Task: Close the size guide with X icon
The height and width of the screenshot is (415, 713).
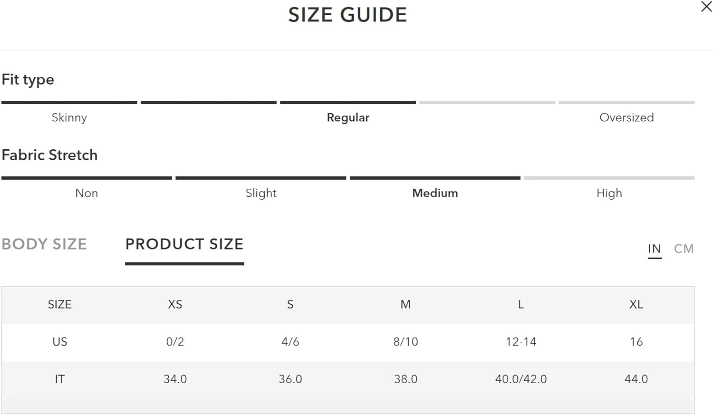Action: 706,7
